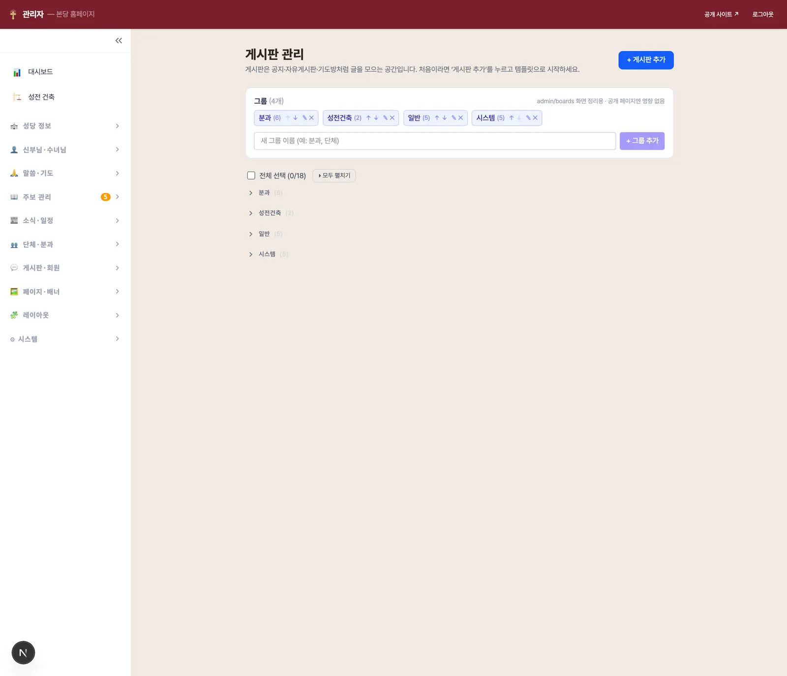Remove the 일반 group using its X icon
Viewport: 787px width, 676px height.
pyautogui.click(x=461, y=118)
